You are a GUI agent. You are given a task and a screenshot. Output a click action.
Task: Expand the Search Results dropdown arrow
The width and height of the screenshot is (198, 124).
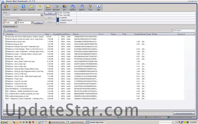pos(17,26)
